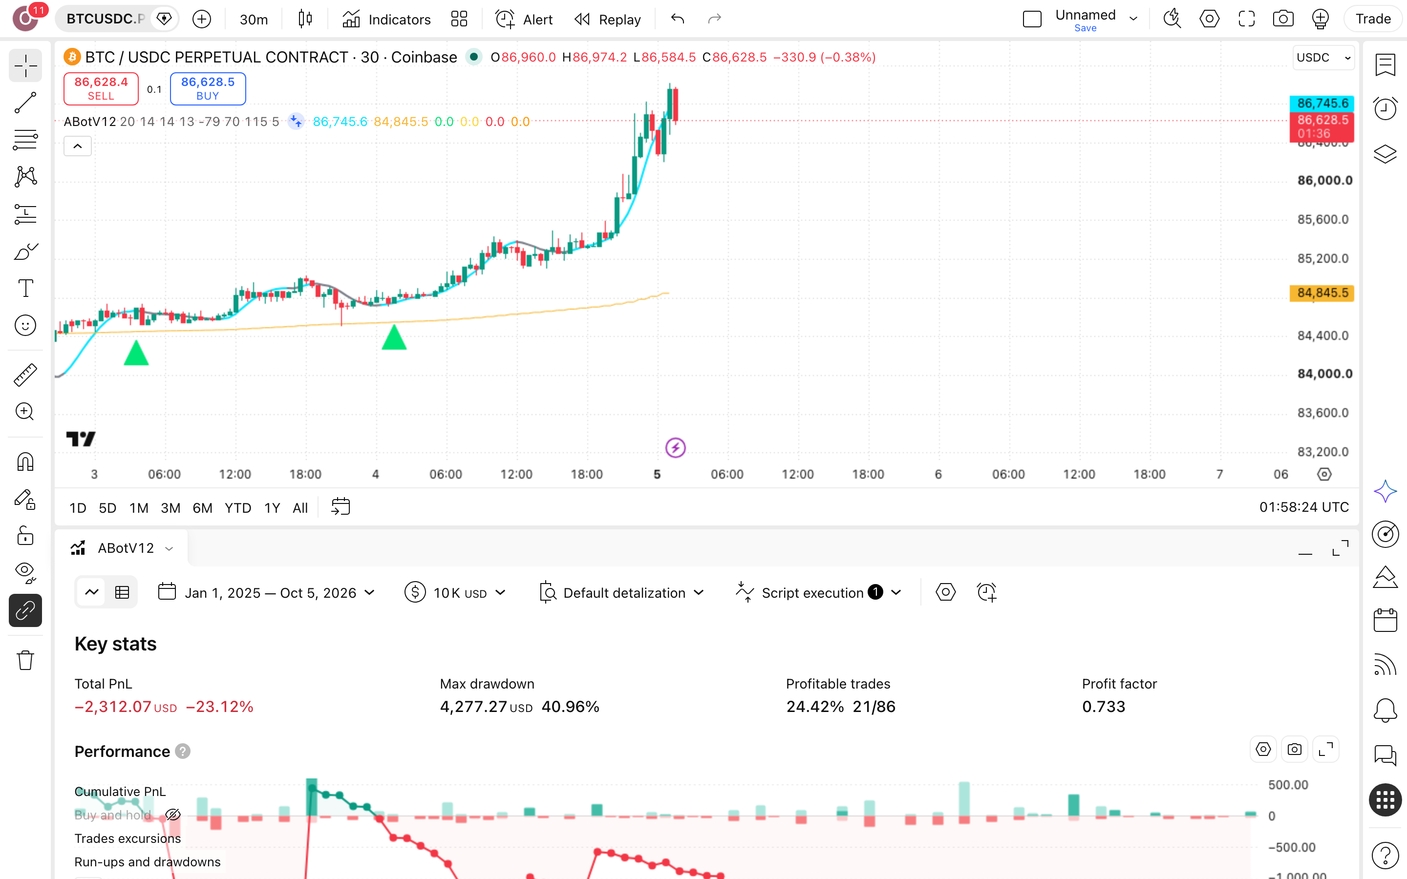Open the chart type candles menu

pyautogui.click(x=305, y=19)
